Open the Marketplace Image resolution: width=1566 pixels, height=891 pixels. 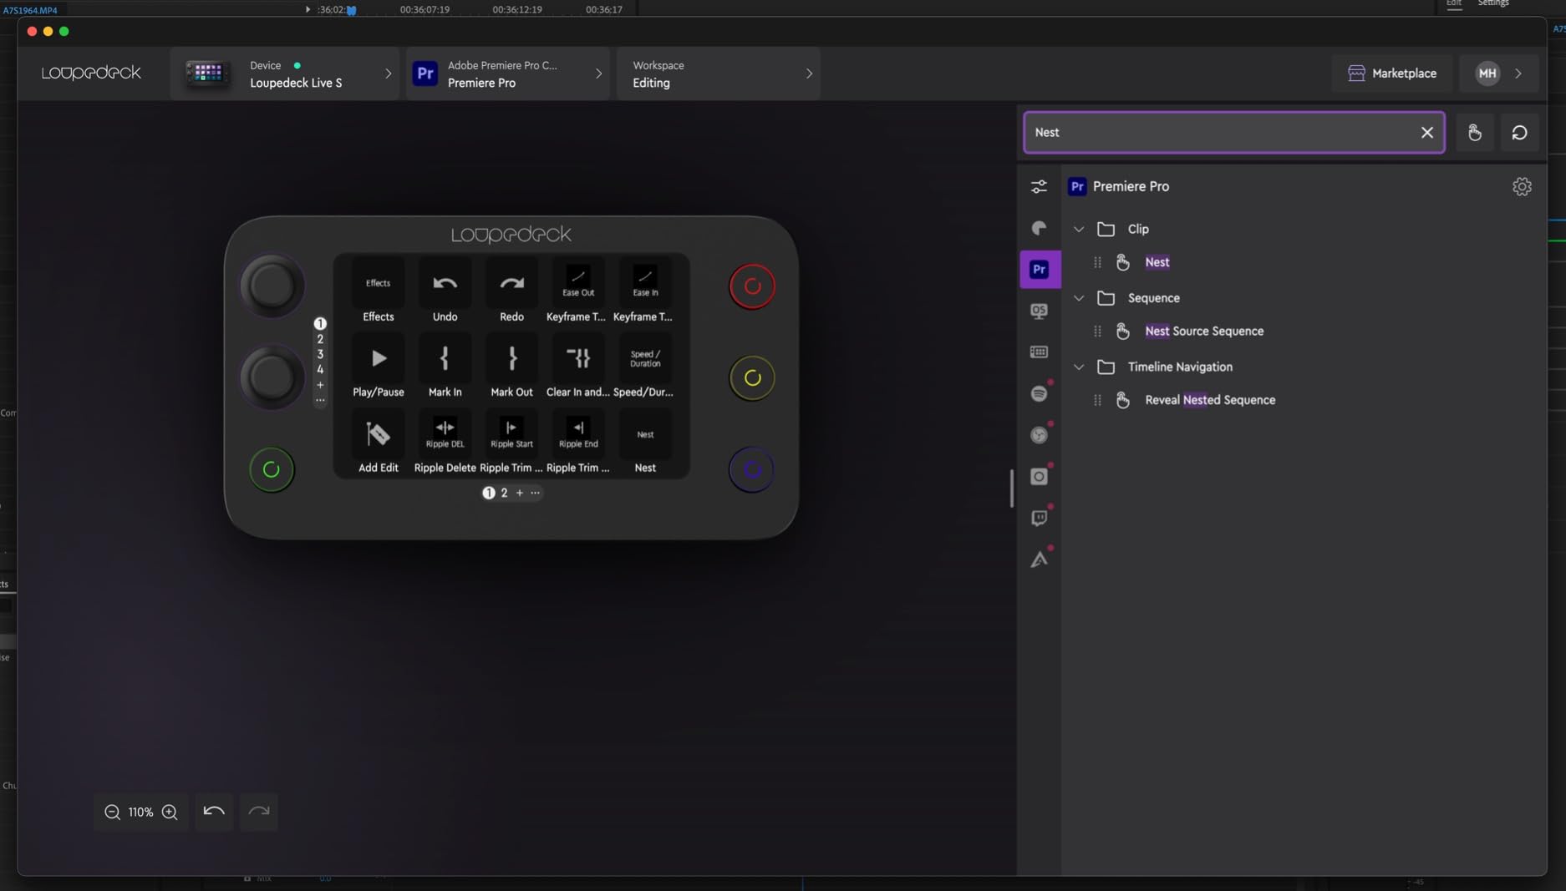(1391, 73)
